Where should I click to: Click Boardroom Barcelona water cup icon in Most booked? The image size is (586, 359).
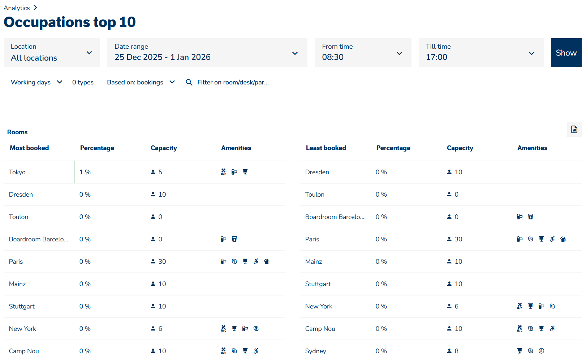click(234, 239)
